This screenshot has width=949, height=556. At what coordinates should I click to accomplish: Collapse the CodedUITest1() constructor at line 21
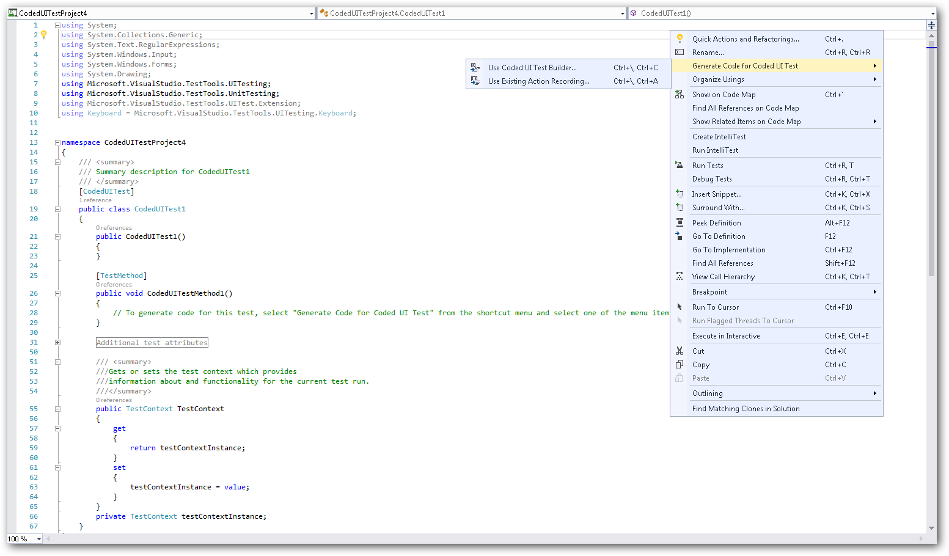click(x=57, y=236)
